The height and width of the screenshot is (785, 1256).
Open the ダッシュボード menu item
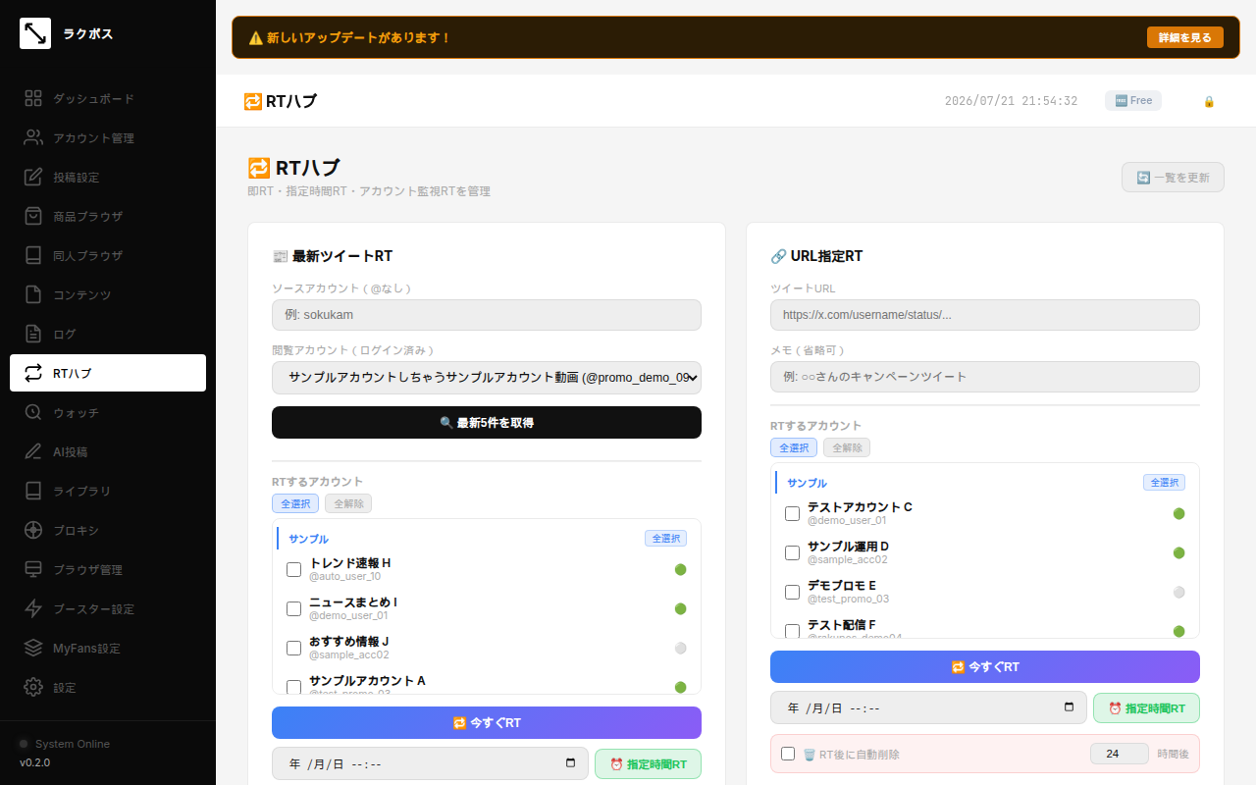point(108,98)
